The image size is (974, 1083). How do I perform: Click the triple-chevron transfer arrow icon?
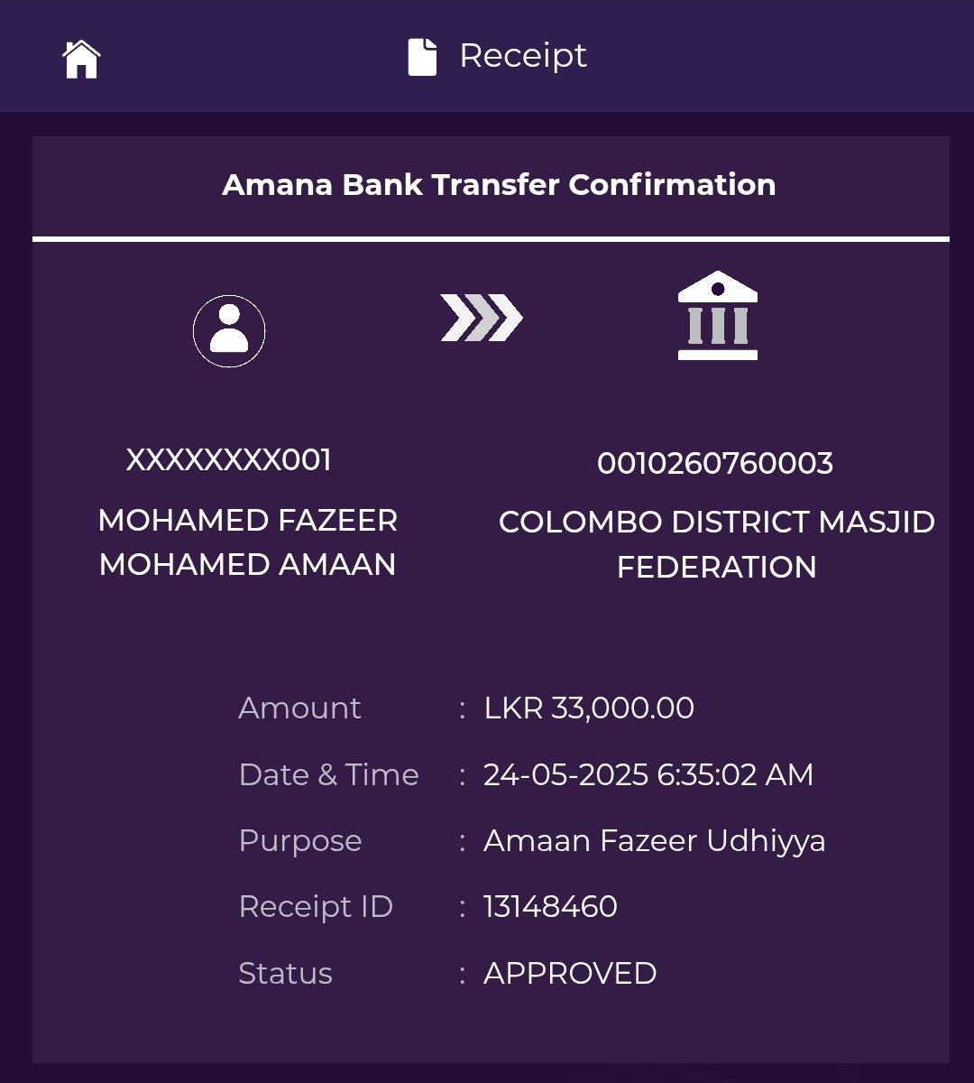[x=482, y=318]
